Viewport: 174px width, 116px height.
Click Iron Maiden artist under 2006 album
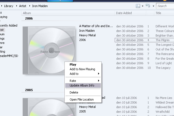click(87, 31)
